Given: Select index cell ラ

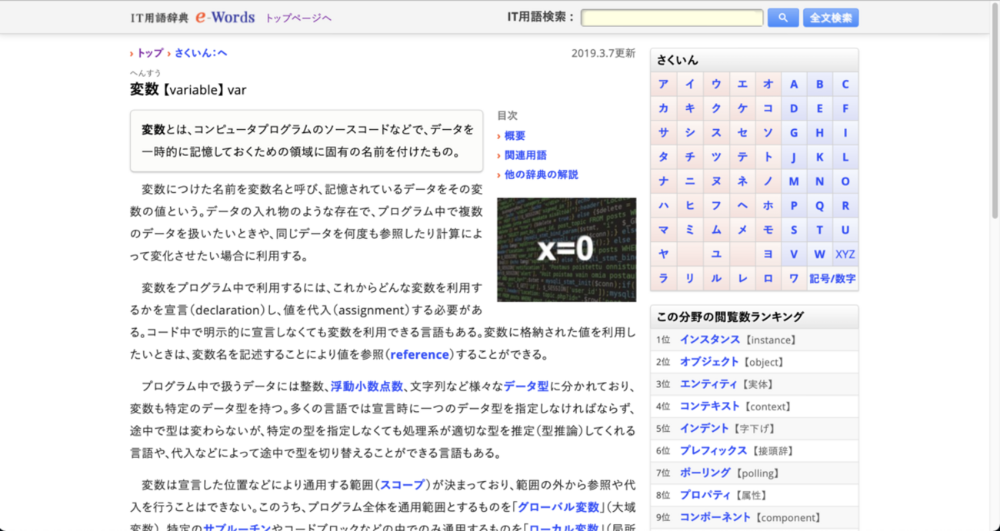Looking at the screenshot, I should coord(663,278).
